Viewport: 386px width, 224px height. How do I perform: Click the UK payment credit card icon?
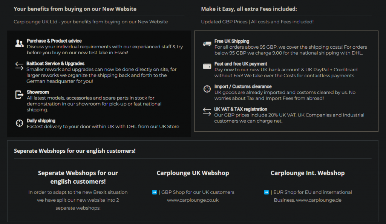(x=207, y=66)
